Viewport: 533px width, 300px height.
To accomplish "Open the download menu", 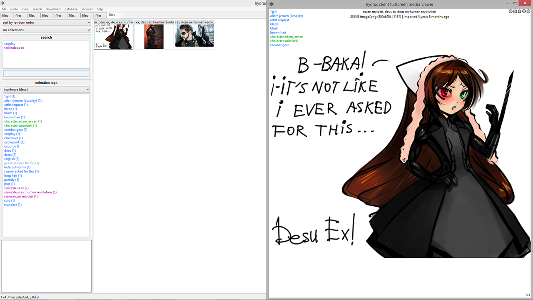I will tap(53, 9).
